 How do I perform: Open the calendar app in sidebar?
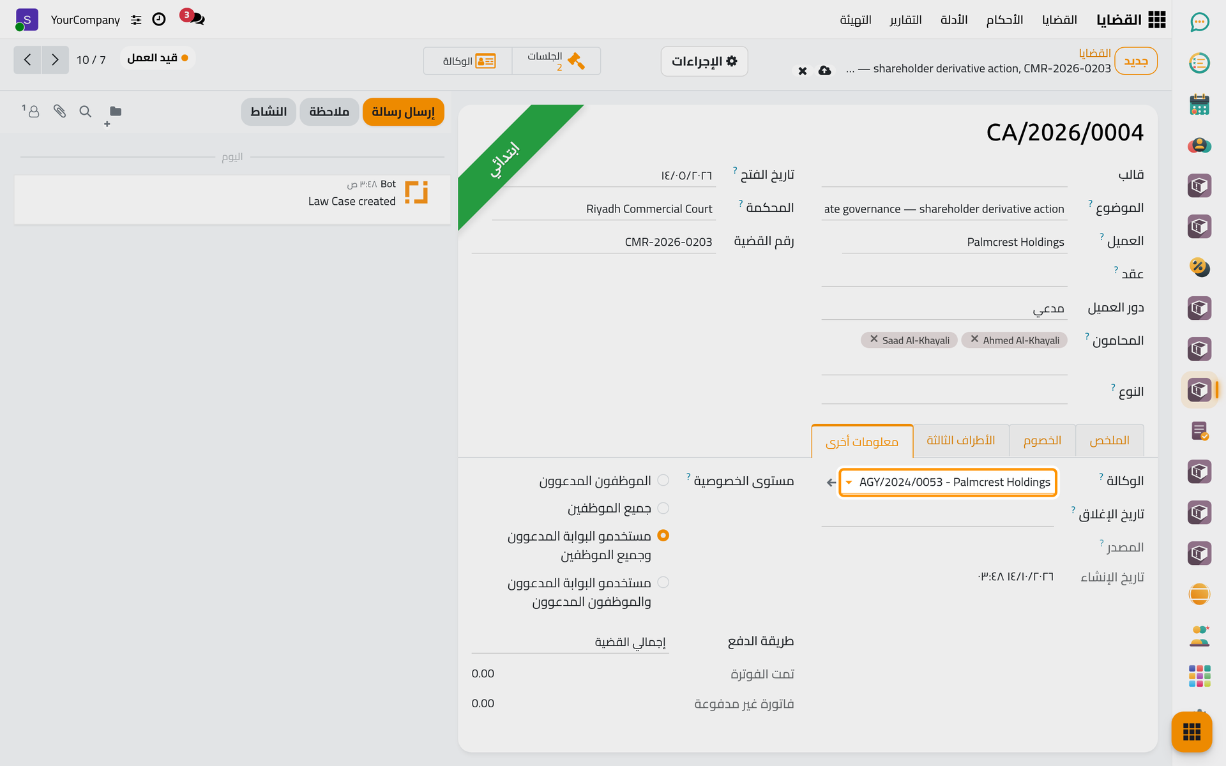click(x=1199, y=104)
